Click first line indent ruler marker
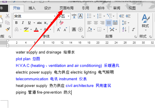 (x=8, y=41)
